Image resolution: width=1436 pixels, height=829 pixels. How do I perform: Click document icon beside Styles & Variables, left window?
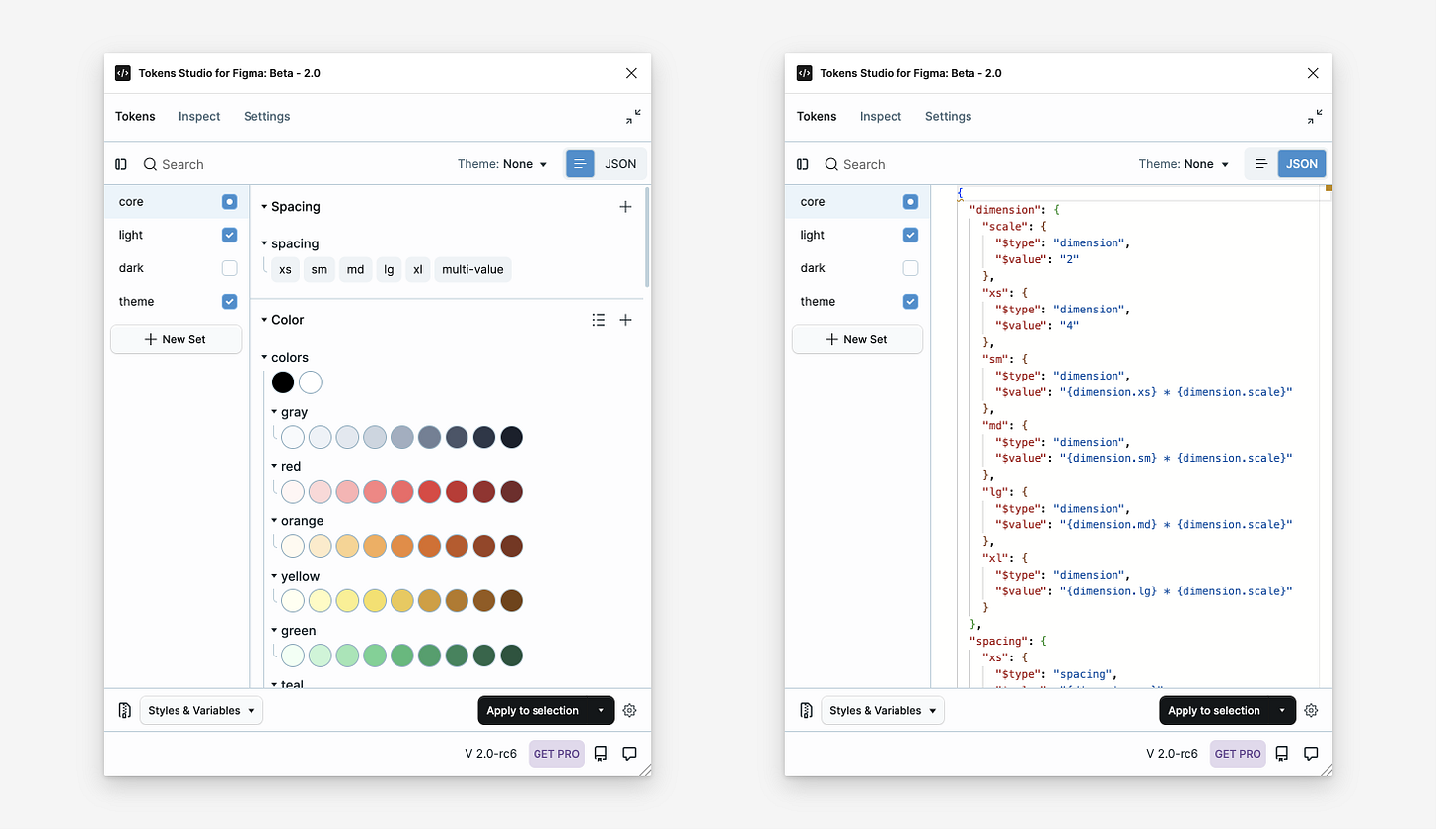pos(124,710)
